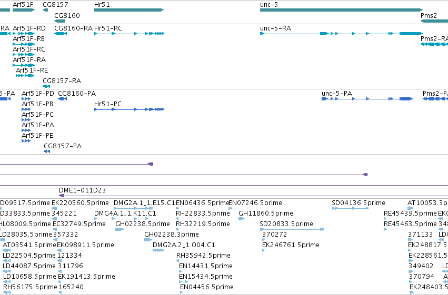448x295 pixels.
Task: Click EST EK191413.5prime
Action: tap(86, 277)
